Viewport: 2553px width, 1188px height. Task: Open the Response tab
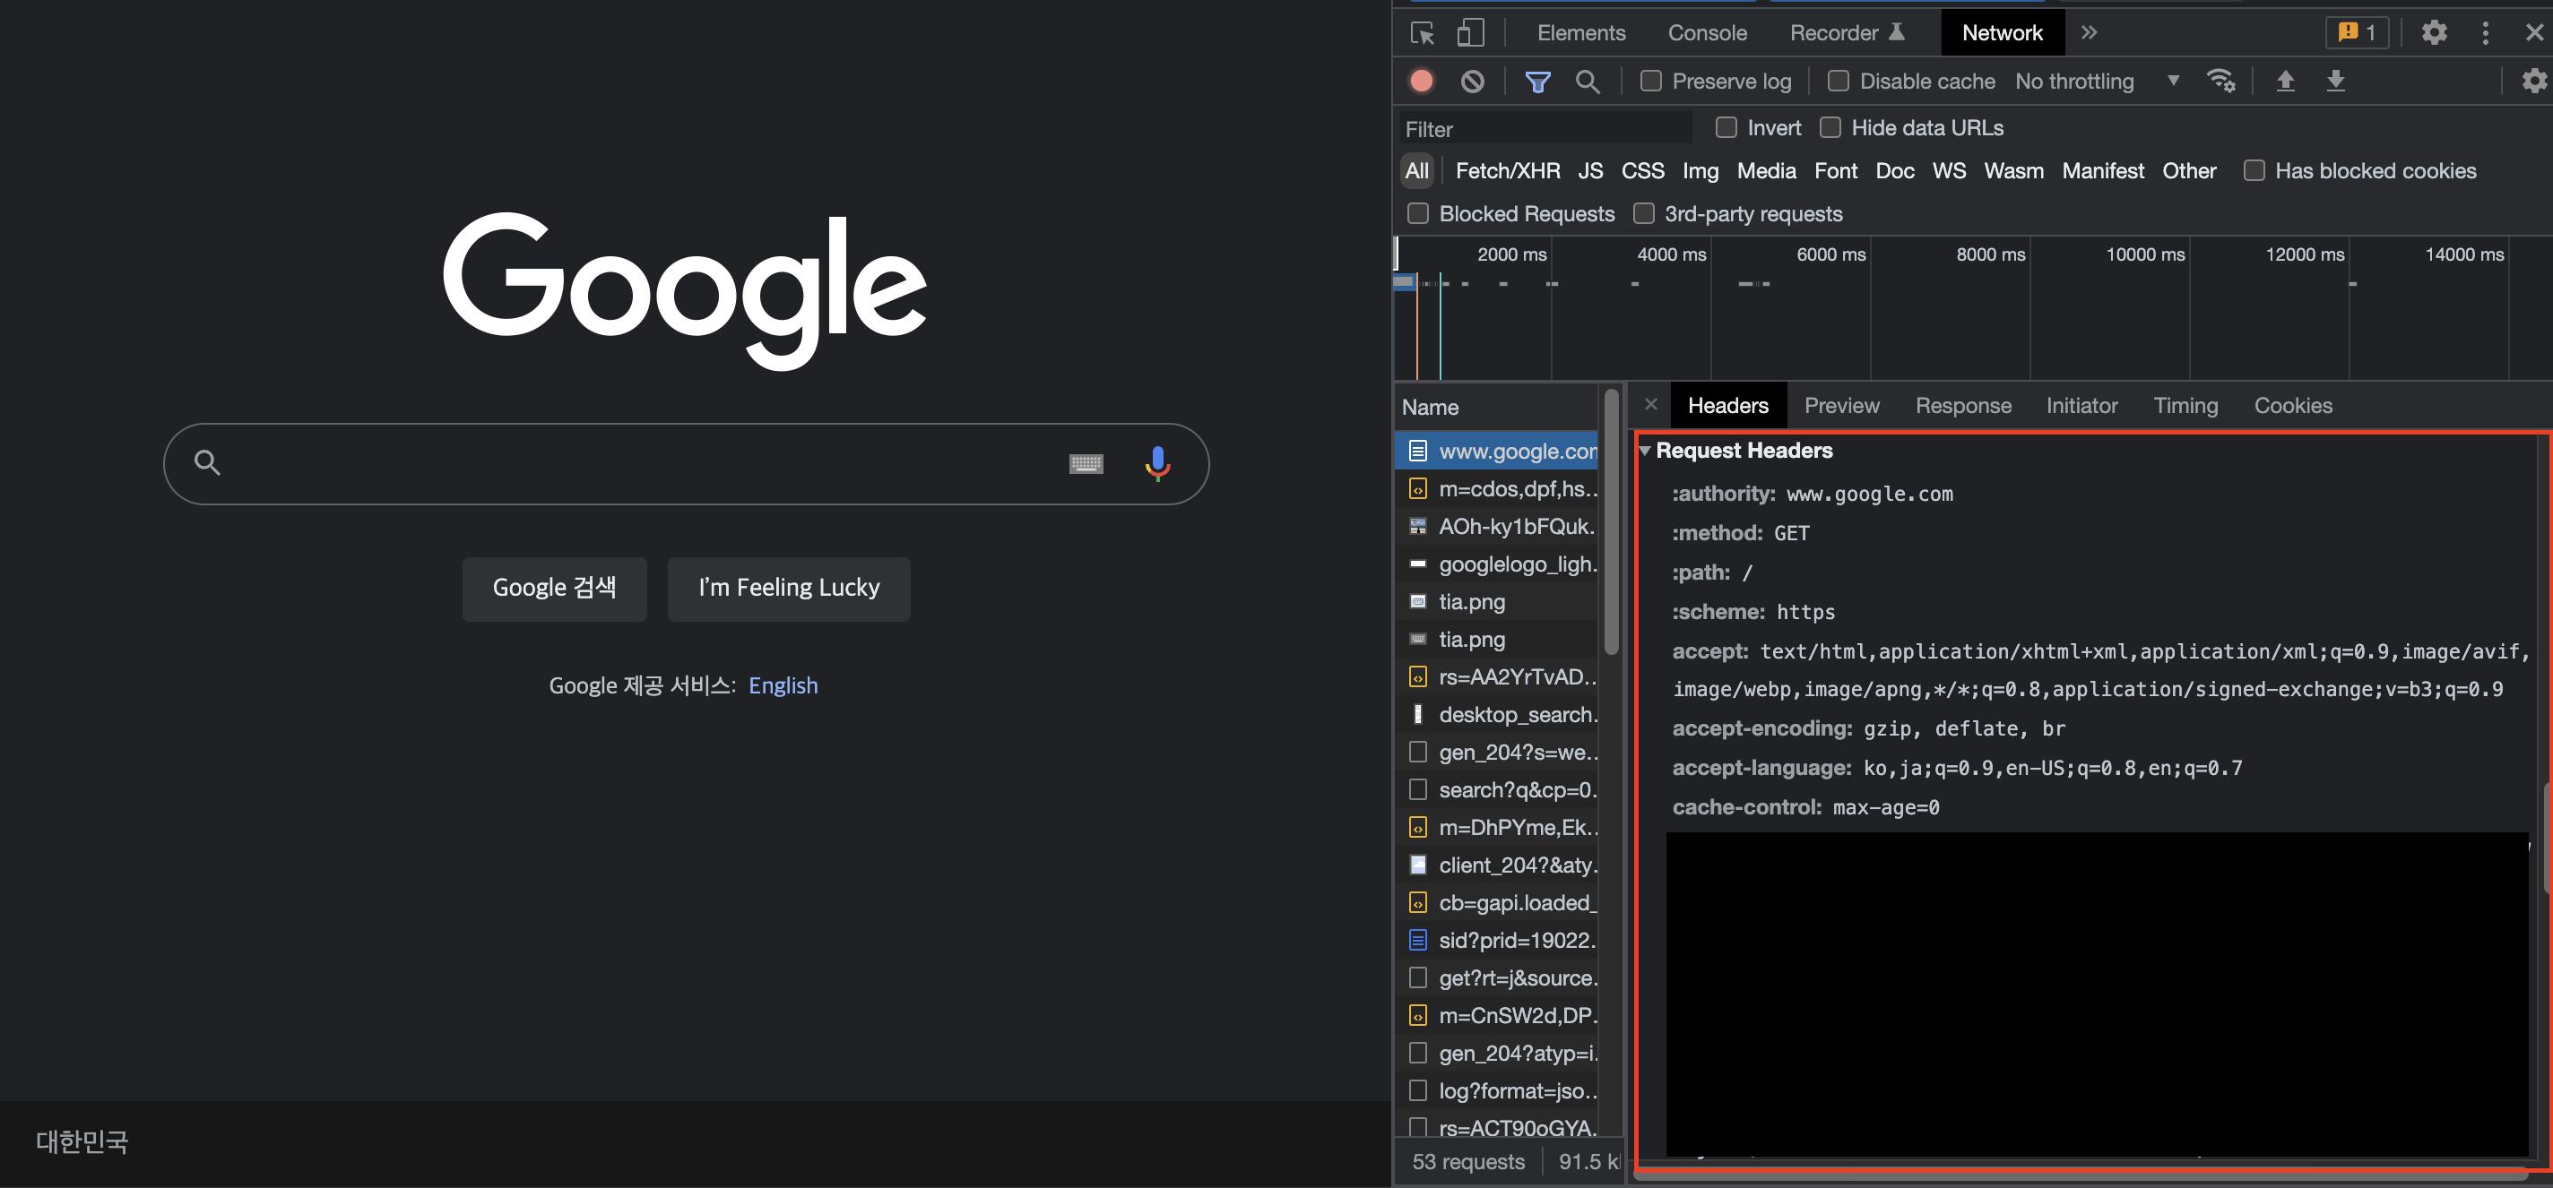tap(1962, 405)
